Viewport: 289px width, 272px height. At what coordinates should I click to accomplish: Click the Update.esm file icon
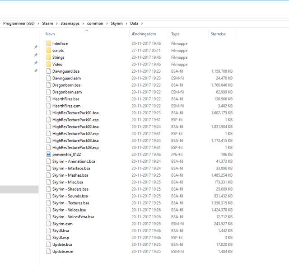[48, 252]
